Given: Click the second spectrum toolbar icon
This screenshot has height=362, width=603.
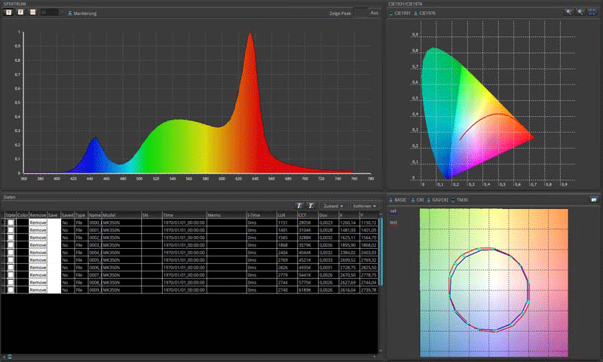Looking at the screenshot, I should coord(20,13).
